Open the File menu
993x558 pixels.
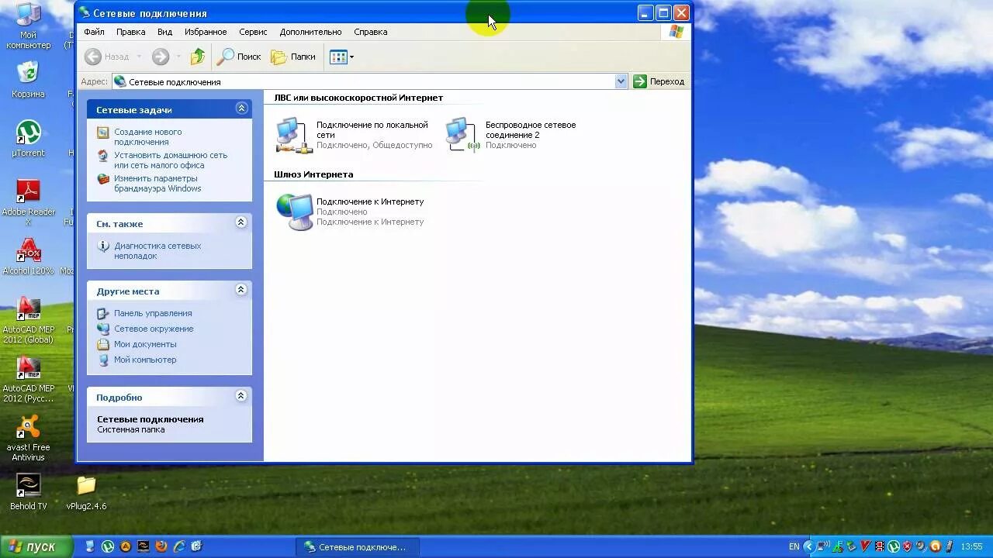(x=94, y=32)
